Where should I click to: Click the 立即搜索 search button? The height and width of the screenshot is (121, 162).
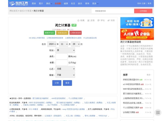click(x=143, y=11)
